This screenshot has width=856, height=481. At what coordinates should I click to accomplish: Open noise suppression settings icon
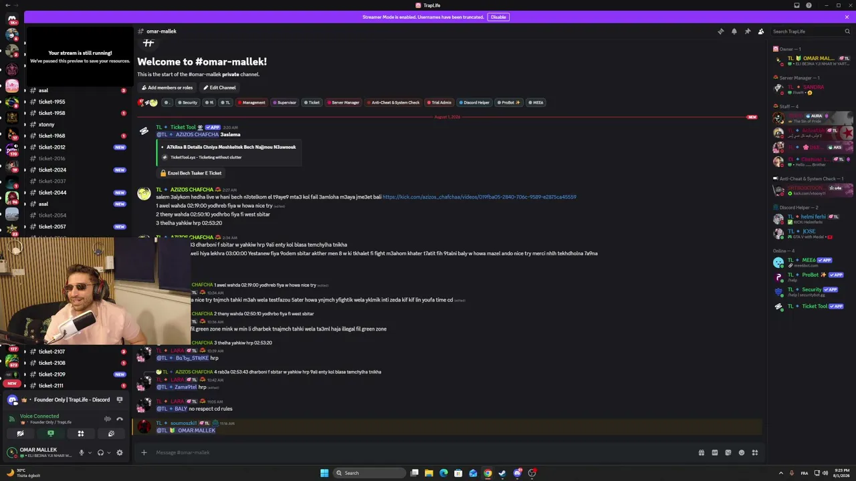point(108,419)
